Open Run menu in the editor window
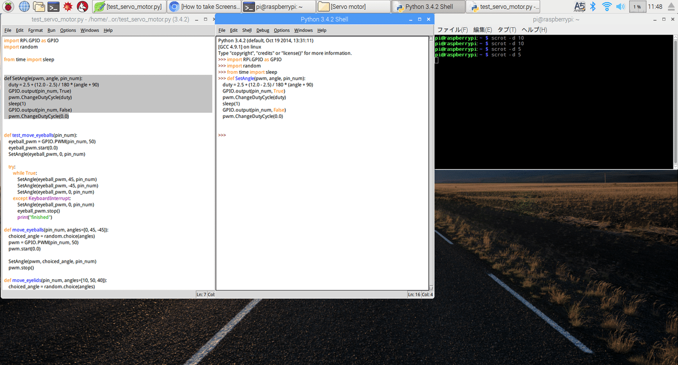This screenshot has width=678, height=365. 51,30
